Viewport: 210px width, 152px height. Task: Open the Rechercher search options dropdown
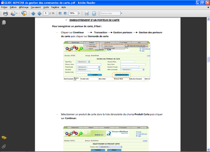(121, 13)
